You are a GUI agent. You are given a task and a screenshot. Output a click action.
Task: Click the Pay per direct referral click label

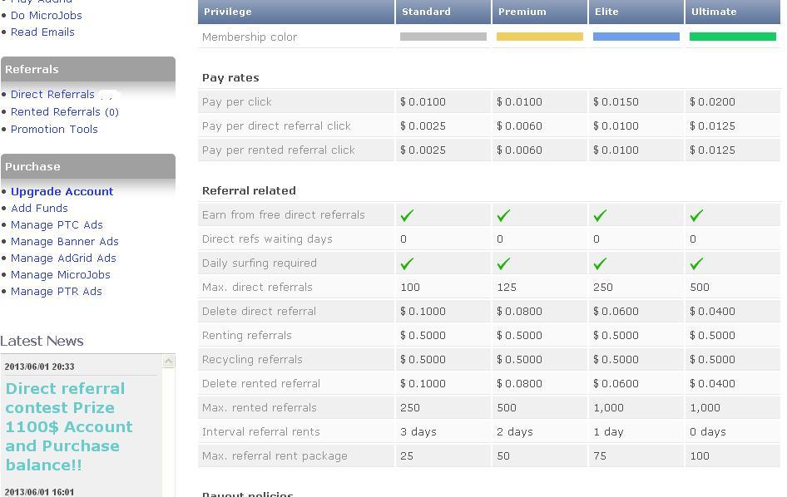(276, 125)
